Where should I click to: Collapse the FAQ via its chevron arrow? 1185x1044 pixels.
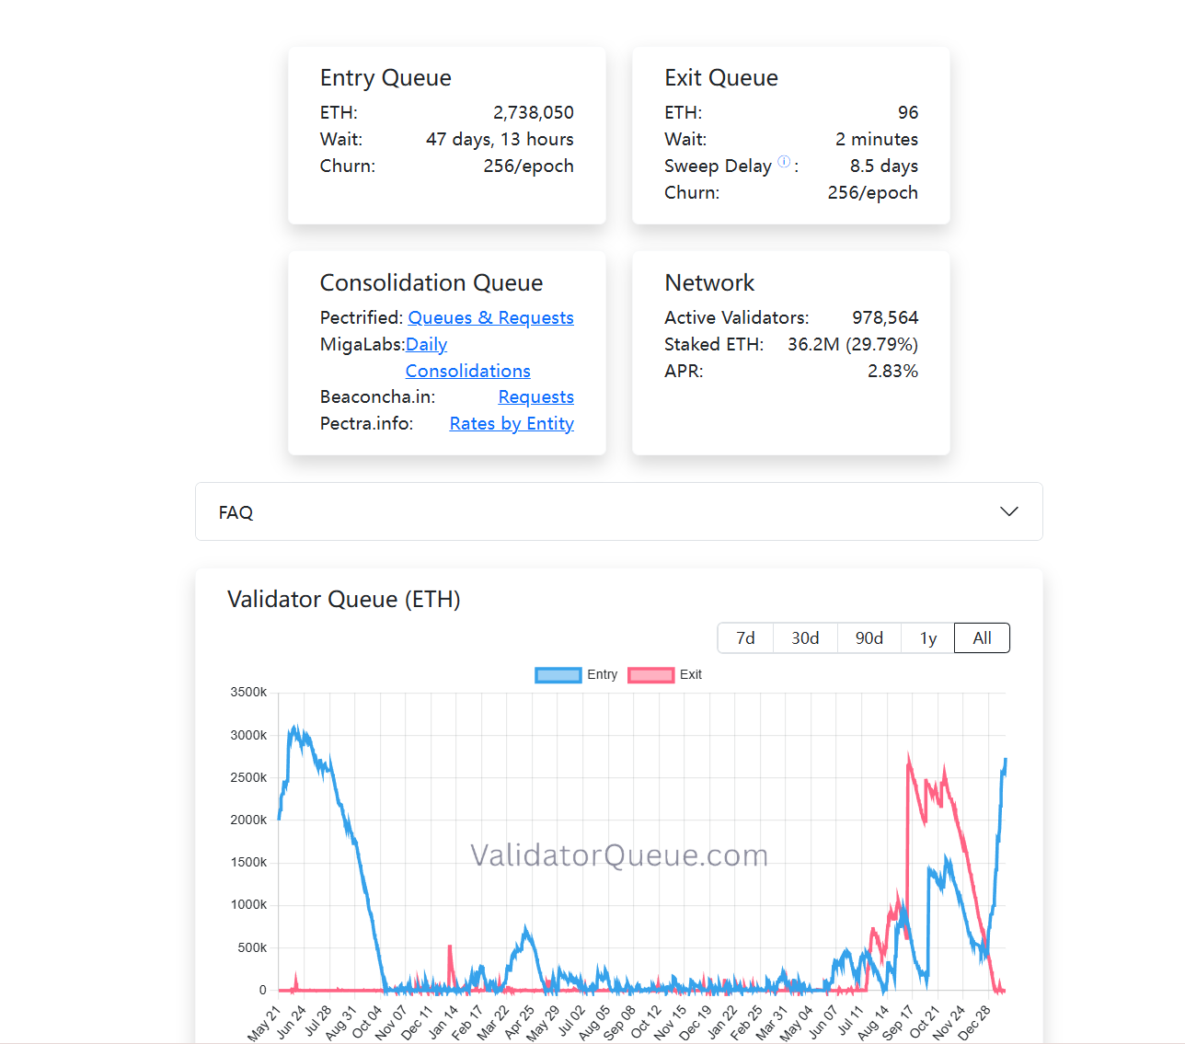pos(1009,511)
